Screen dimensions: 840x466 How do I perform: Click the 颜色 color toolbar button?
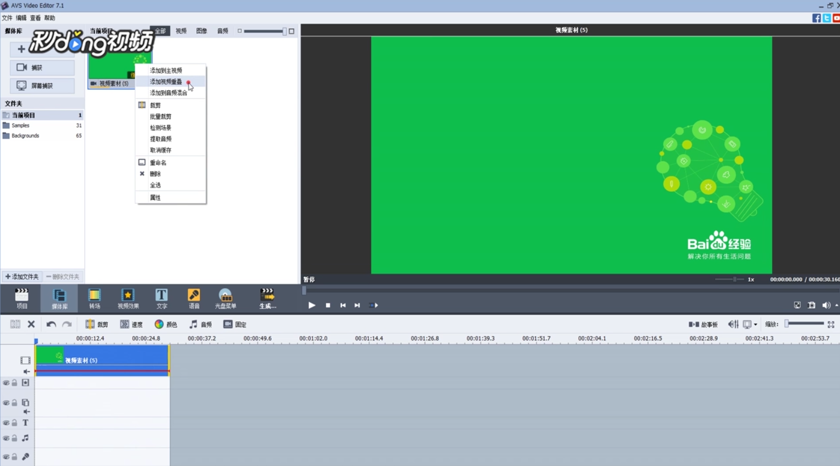[166, 324]
